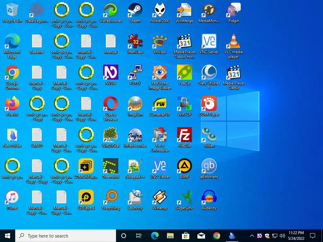Show hidden system tray icons
The height and width of the screenshot is (242, 323).
coord(252,236)
